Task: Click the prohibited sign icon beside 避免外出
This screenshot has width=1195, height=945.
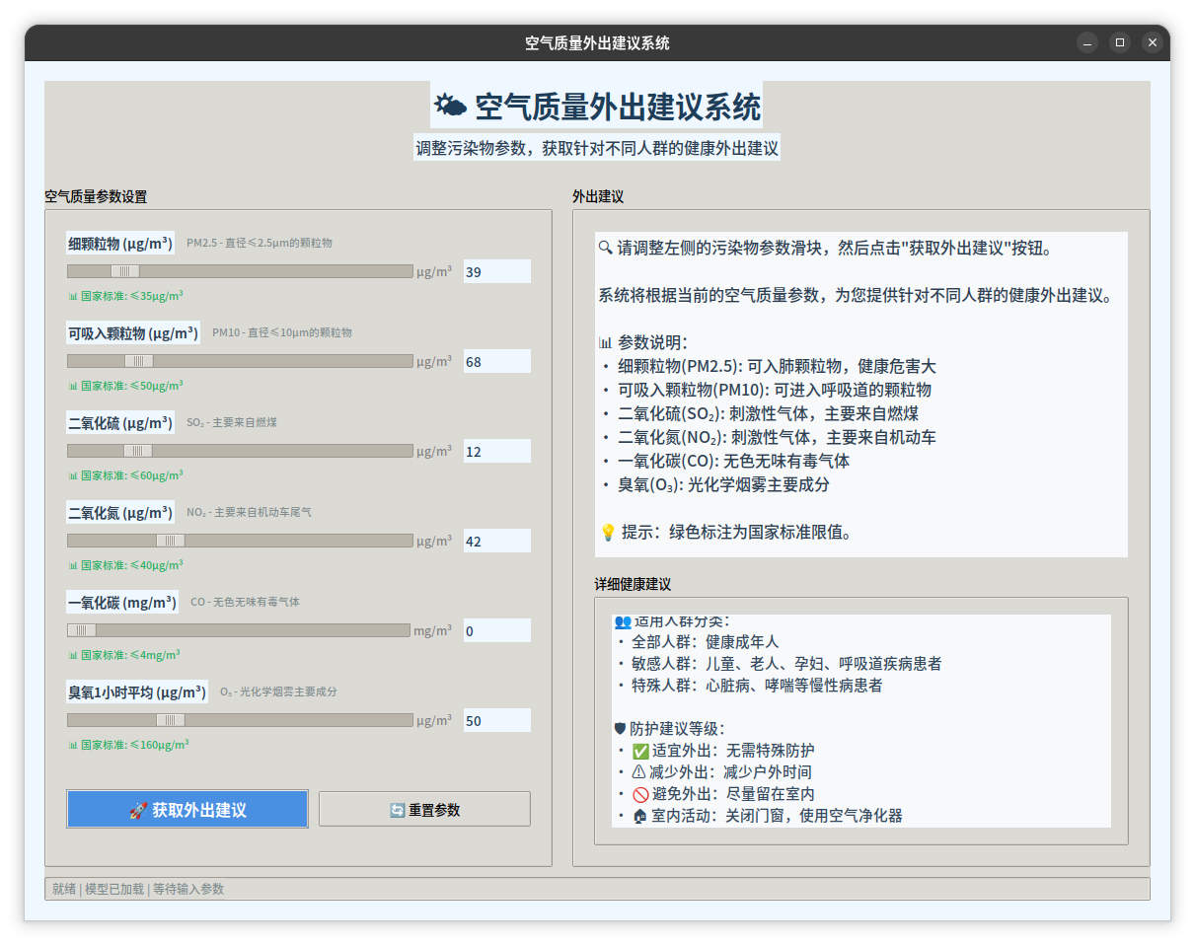Action: [x=639, y=794]
